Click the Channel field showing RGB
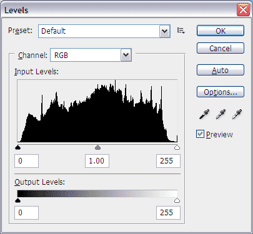 [91, 55]
